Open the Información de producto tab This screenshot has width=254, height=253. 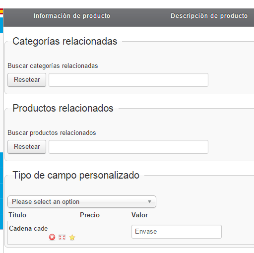72,16
